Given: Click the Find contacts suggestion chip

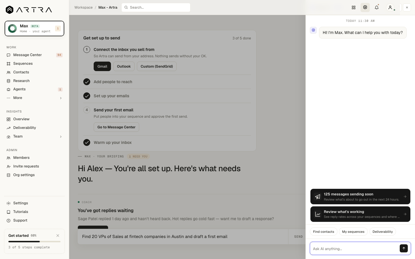Looking at the screenshot, I should (324, 232).
